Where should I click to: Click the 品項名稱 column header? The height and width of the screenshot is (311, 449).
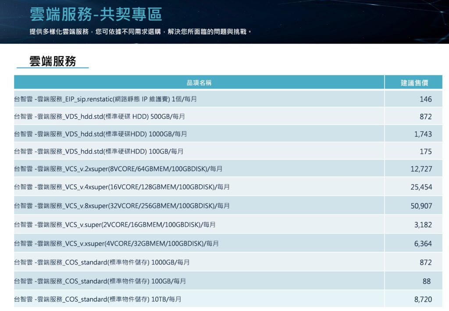(x=199, y=82)
